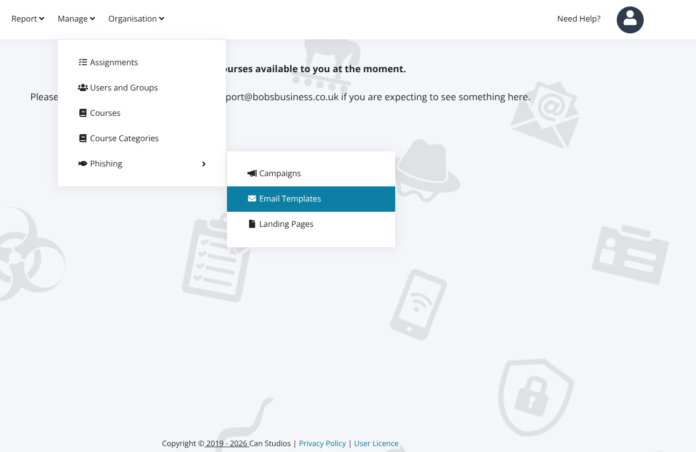Select the Landing Pages text label

(x=286, y=224)
